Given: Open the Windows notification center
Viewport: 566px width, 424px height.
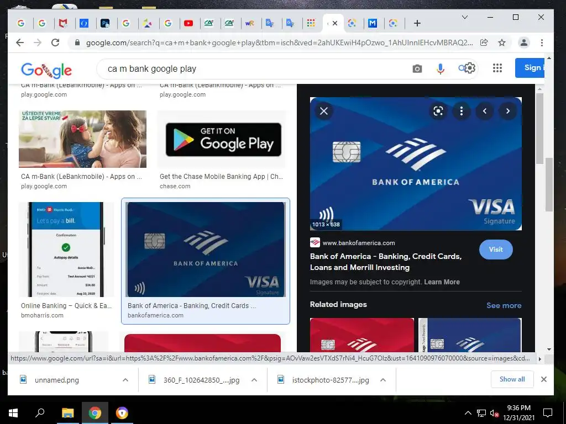Looking at the screenshot, I should [x=548, y=413].
